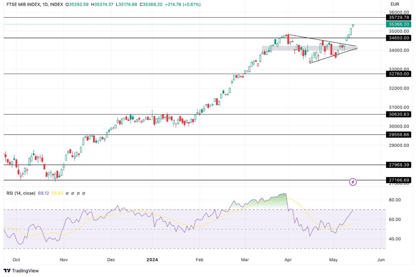Screen dimensions: 416x277
Task: Click the May label on the time axis
Action: point(333,259)
